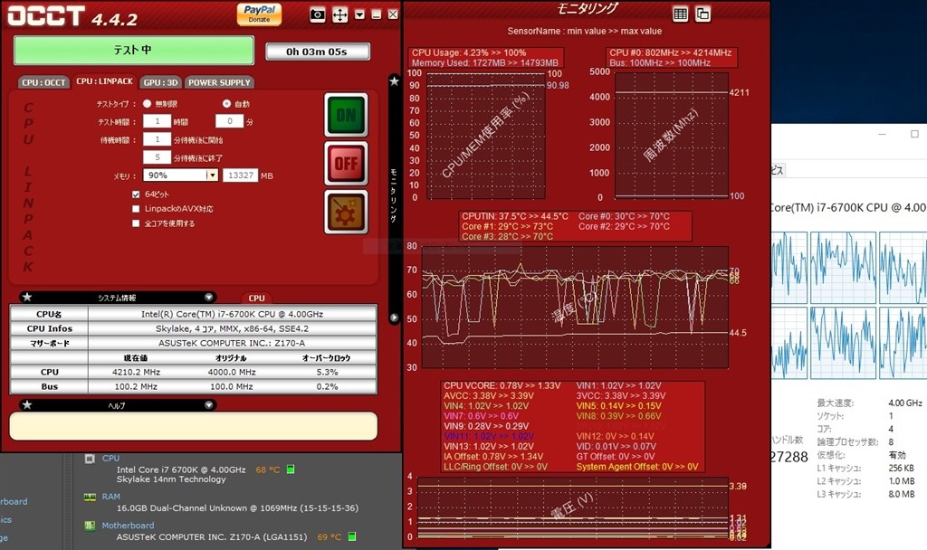Open the OCCT title bar dropdown arrow
The height and width of the screenshot is (550, 927).
[x=359, y=14]
